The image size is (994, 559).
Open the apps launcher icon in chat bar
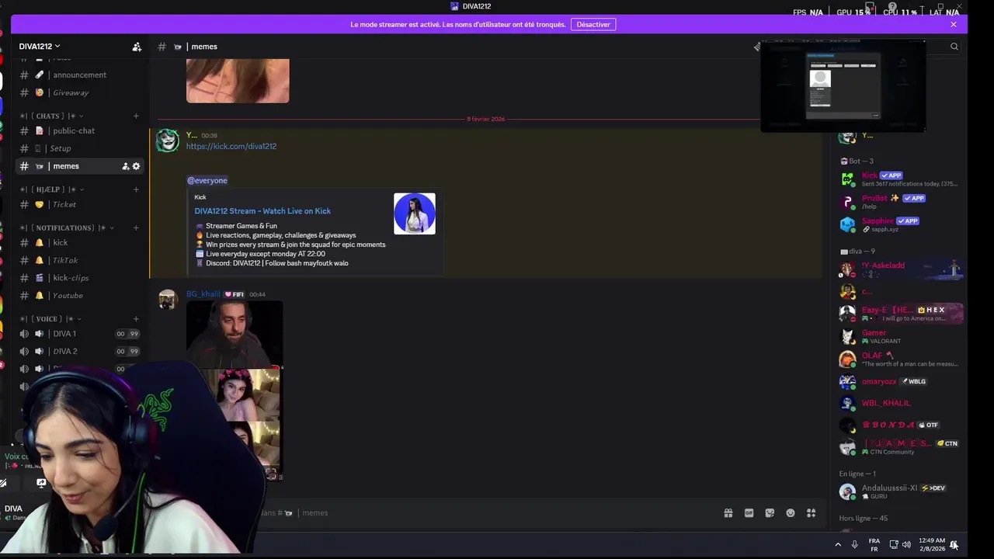point(811,513)
